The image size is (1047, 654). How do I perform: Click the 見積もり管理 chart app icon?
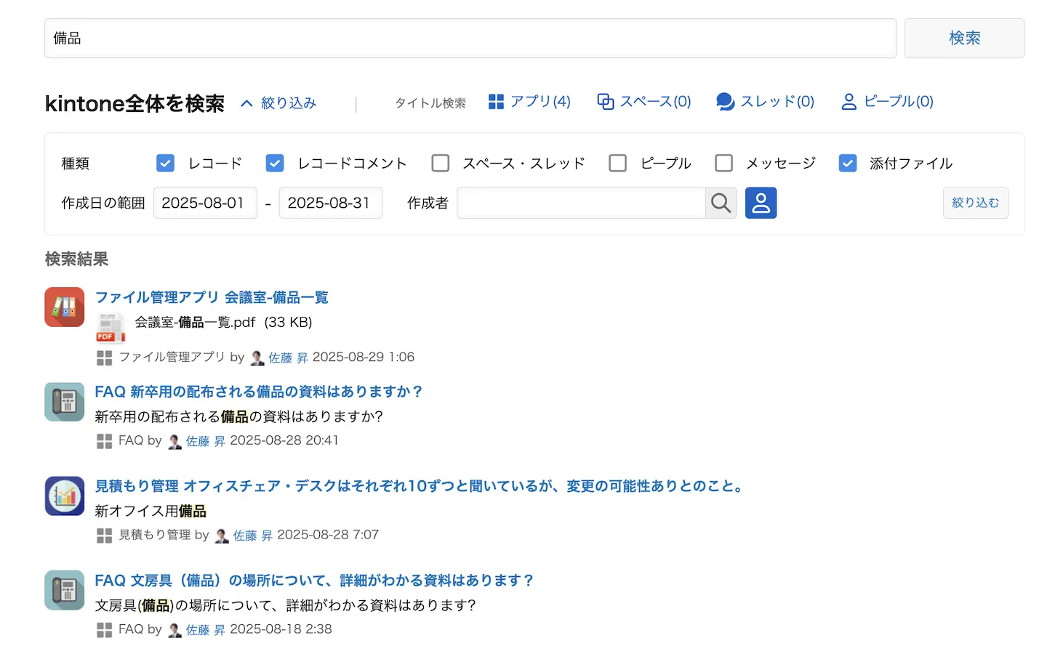pos(65,496)
